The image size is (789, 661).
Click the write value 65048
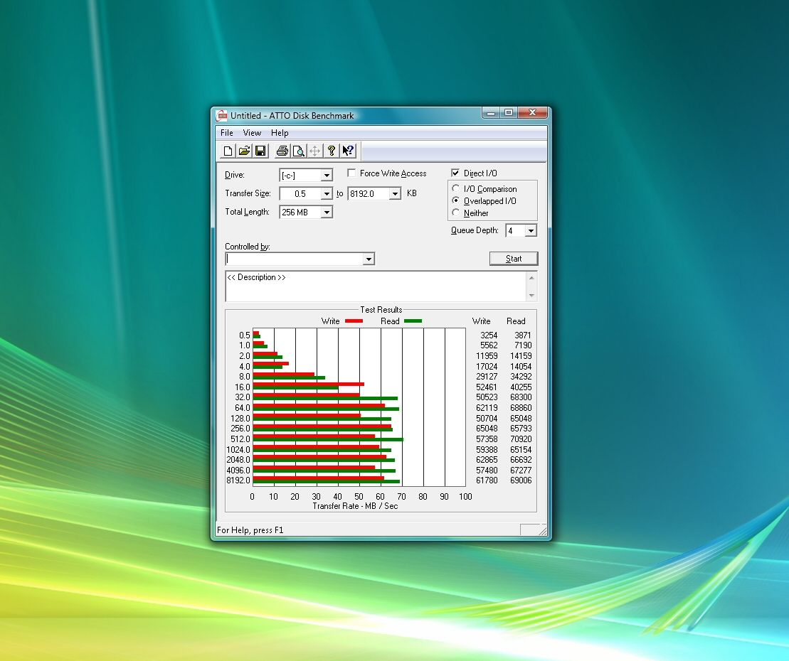coord(487,429)
